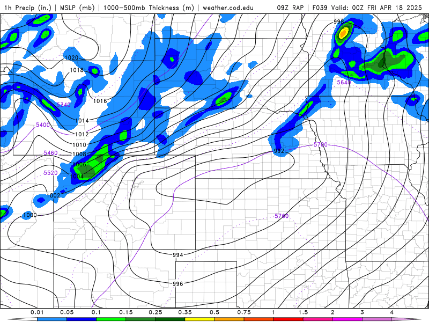Screen dimensions: 429x322
Task: Click the 0.01 legend value
Action: point(37,312)
